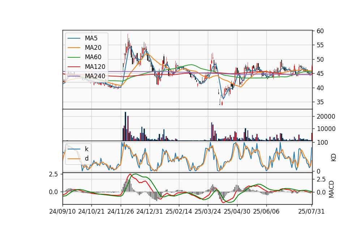
Task: Click the tallest volume bar near 24/11/26
Action: tap(125, 126)
